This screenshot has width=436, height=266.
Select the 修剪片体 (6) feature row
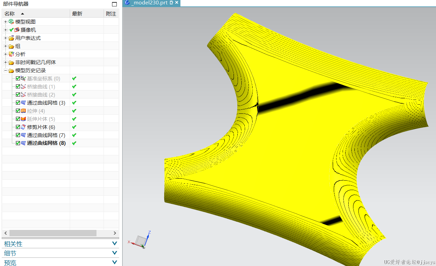pos(61,127)
